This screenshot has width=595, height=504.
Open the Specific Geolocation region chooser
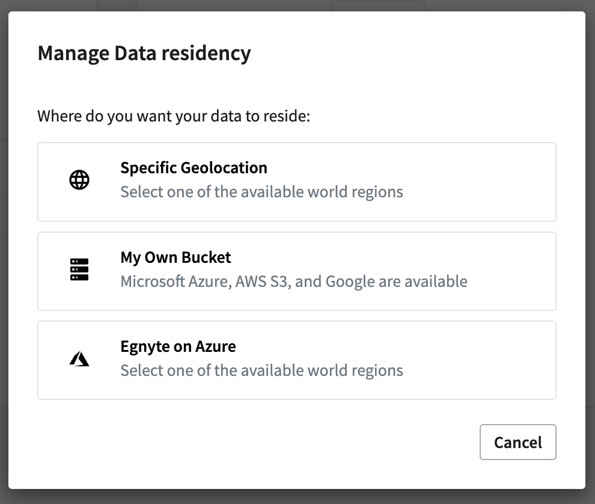coord(297,181)
